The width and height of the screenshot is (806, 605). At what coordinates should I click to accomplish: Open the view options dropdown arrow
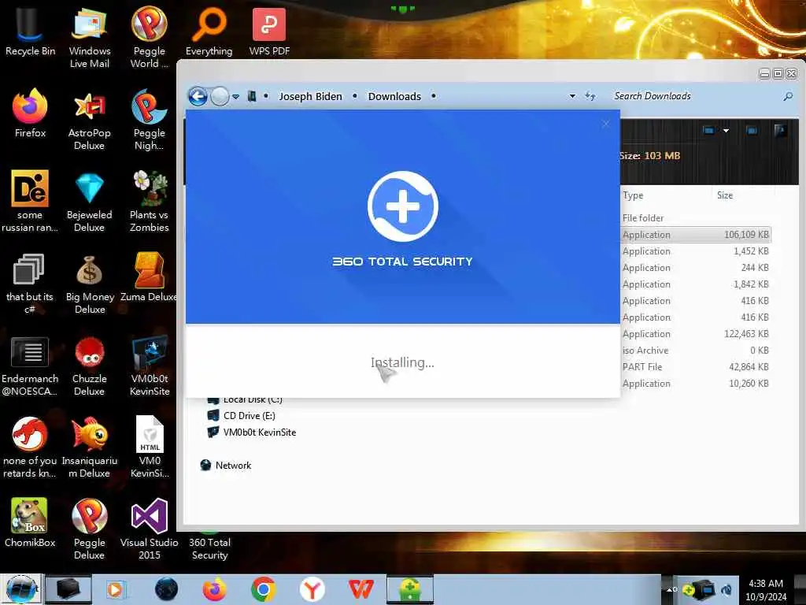click(726, 131)
